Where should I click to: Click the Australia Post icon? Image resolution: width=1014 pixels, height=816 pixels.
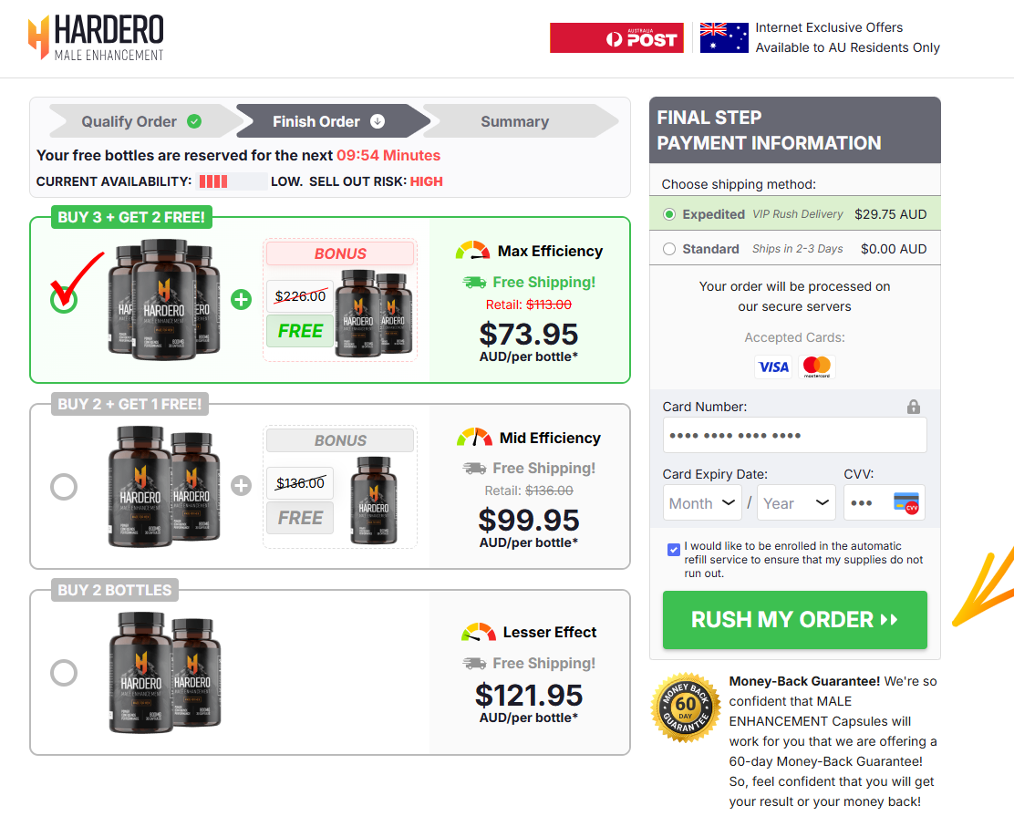click(616, 37)
